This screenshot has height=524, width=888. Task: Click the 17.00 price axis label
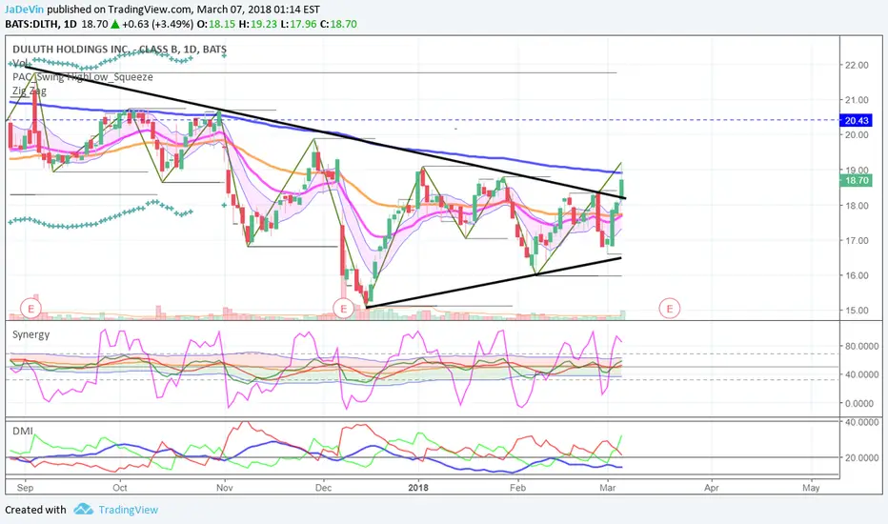pyautogui.click(x=857, y=241)
